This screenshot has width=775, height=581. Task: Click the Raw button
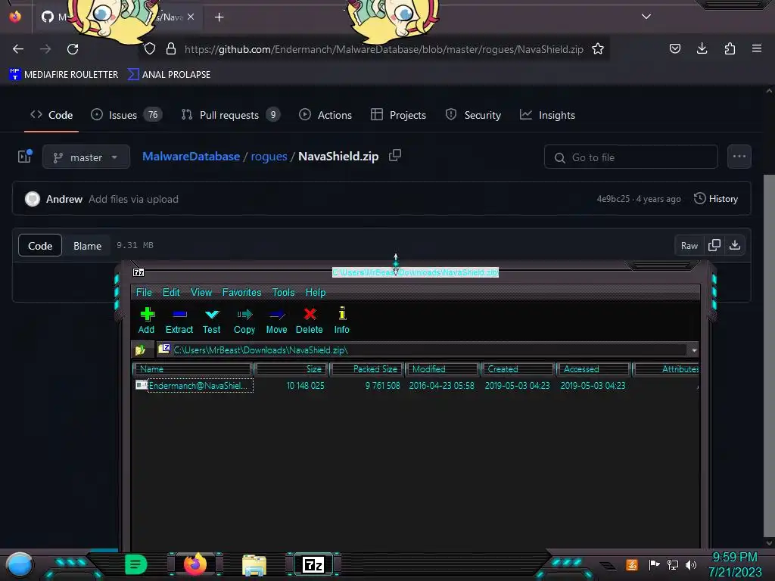point(689,246)
